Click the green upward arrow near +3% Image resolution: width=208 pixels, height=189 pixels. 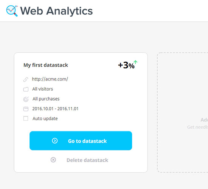coord(135,62)
